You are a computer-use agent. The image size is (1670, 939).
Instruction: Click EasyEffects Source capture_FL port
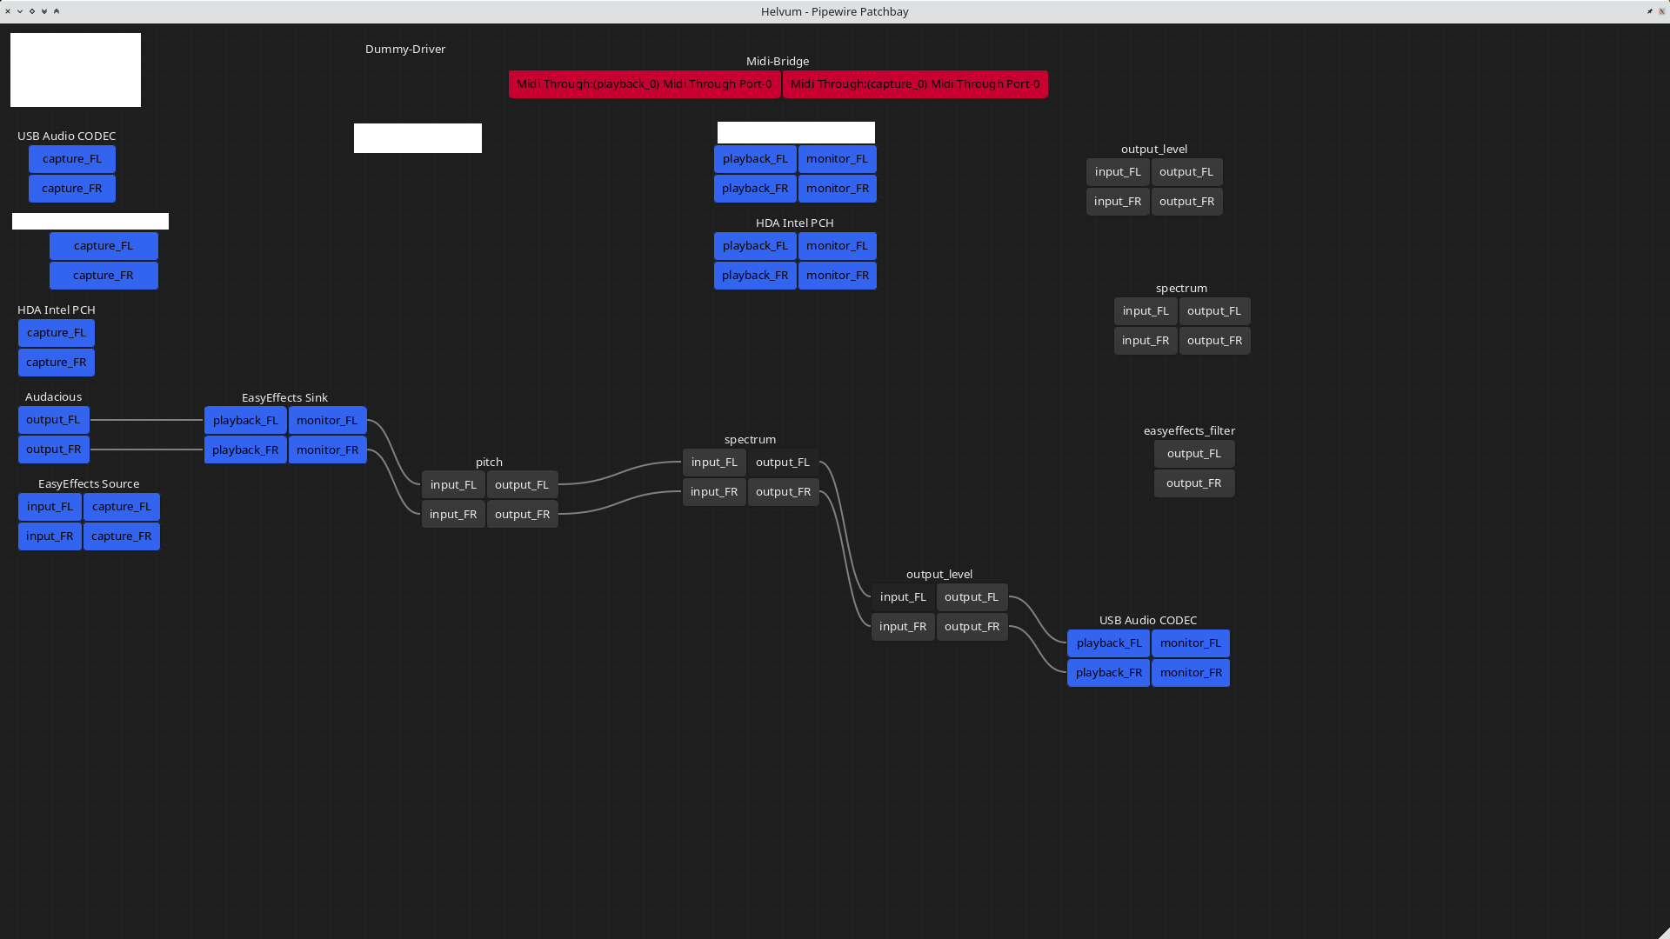coord(122,507)
